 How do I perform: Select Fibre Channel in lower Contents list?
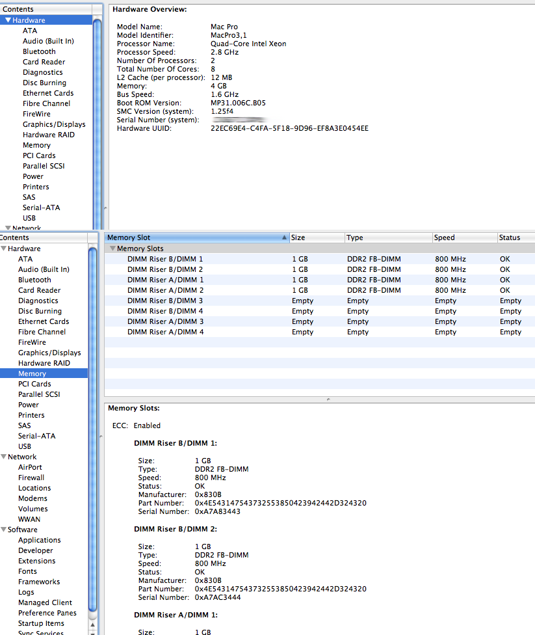tap(42, 332)
